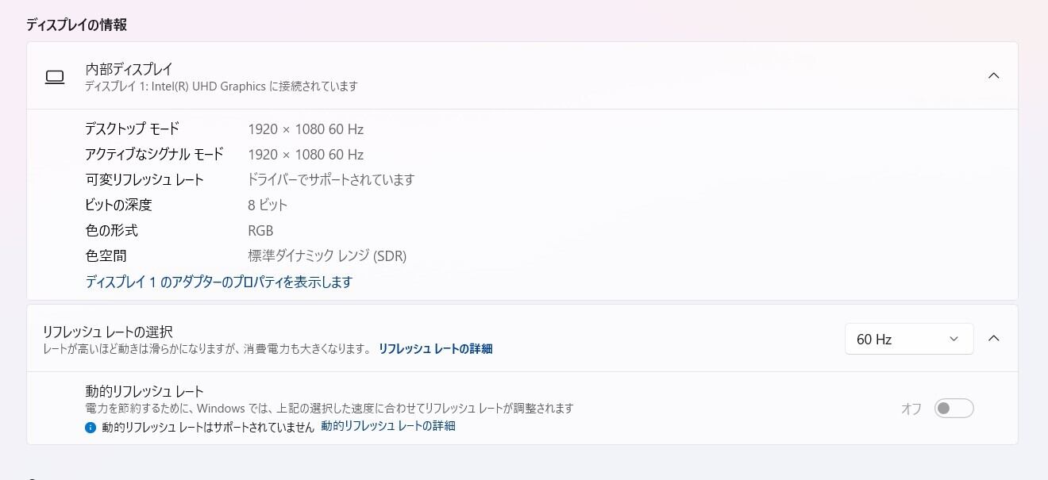The width and height of the screenshot is (1048, 480).
Task: Click the ドライバーでサポートされています value
Action: click(331, 180)
